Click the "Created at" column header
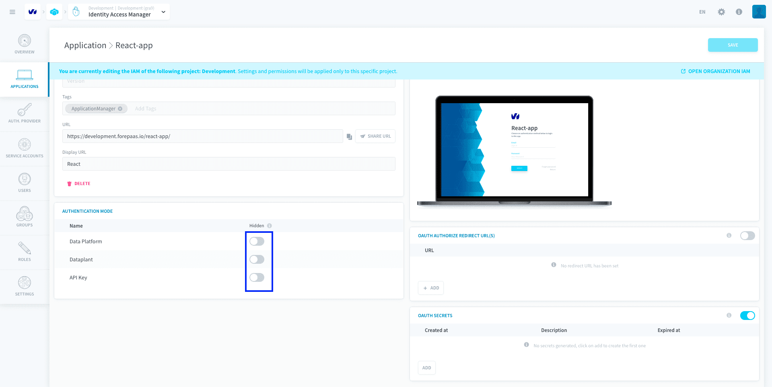772x387 pixels. tap(436, 330)
